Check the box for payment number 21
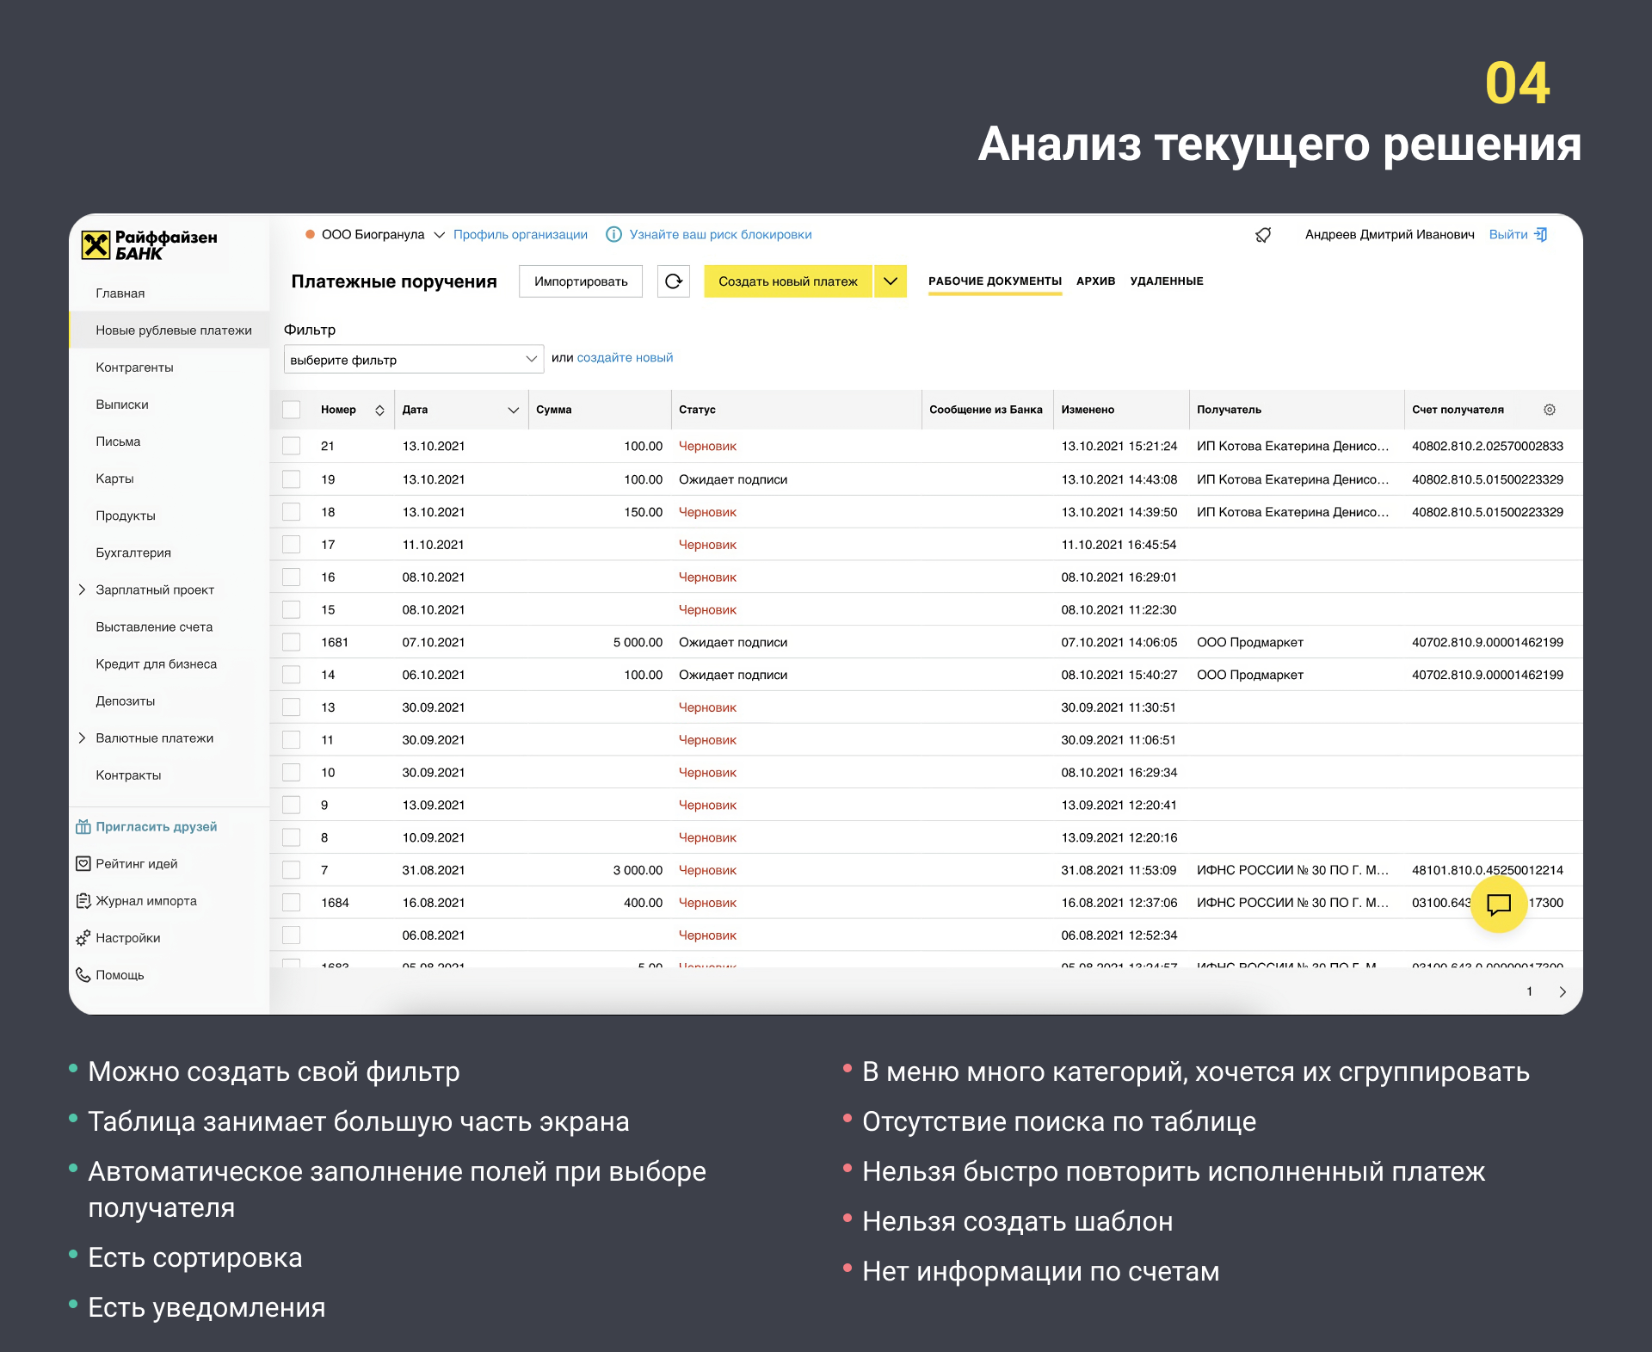This screenshot has height=1352, width=1652. coord(292,446)
